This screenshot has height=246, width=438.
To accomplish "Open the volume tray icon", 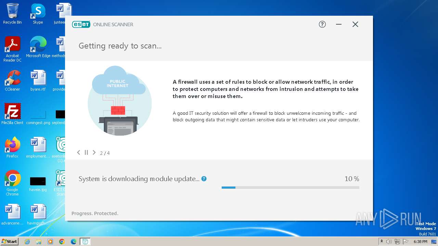I will tap(389, 242).
